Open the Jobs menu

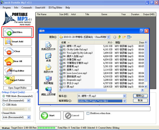(x=16, y=8)
